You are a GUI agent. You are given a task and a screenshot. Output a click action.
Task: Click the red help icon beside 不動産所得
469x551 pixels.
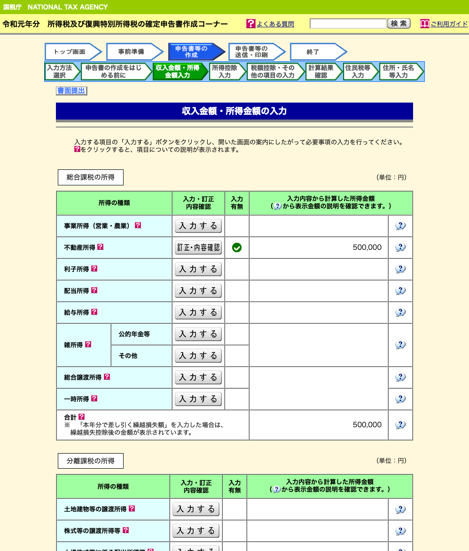(100, 247)
